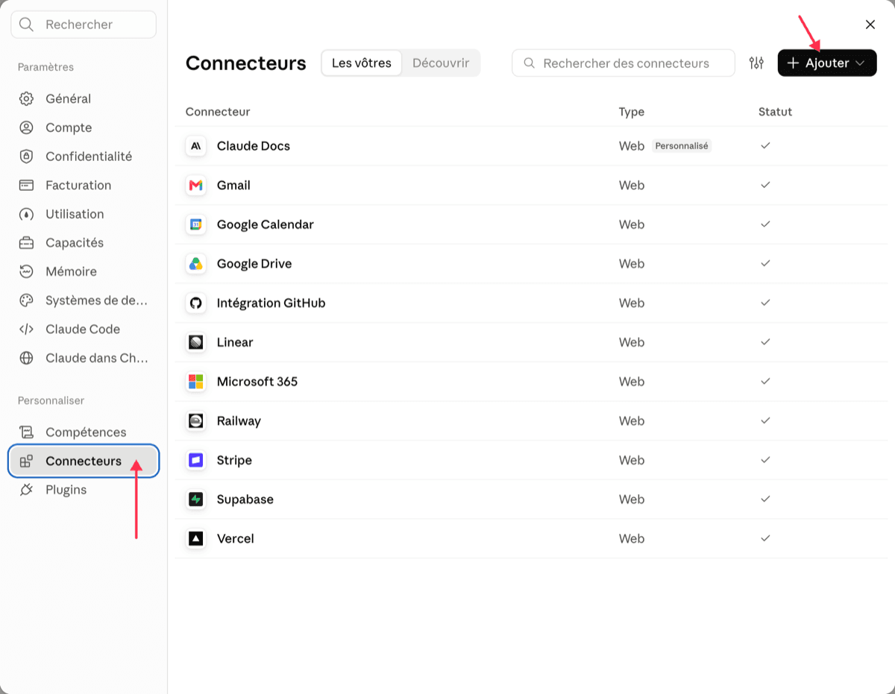
Task: Select the Linear connector name
Action: click(235, 342)
